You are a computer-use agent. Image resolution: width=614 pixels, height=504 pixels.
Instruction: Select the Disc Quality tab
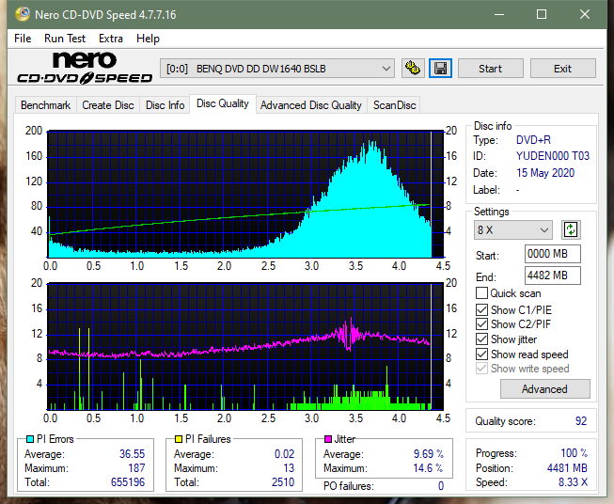point(223,103)
